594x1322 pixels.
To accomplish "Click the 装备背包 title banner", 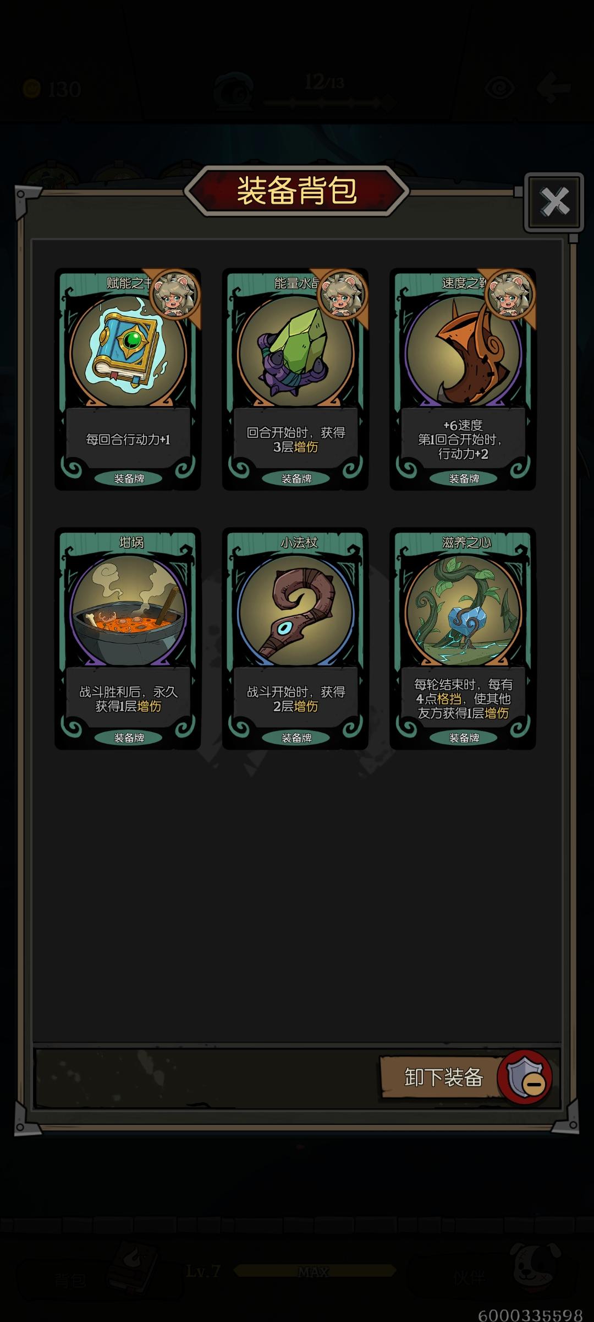I will [x=297, y=191].
